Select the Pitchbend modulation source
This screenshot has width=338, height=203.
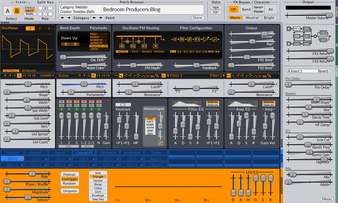coord(107,153)
